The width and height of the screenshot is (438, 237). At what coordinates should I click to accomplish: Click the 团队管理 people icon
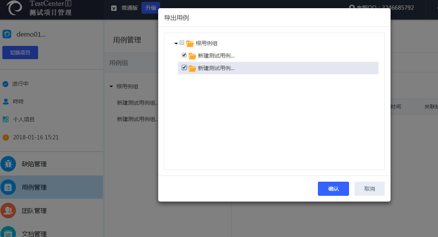click(8, 211)
